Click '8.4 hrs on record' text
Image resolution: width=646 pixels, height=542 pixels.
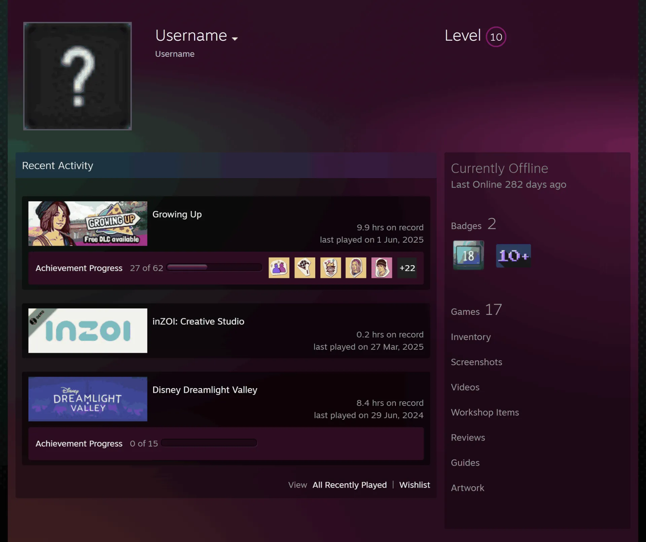coord(390,403)
